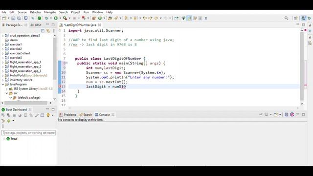Select the inventory-service project
Viewport: 313px width, 176px height.
click(21, 80)
